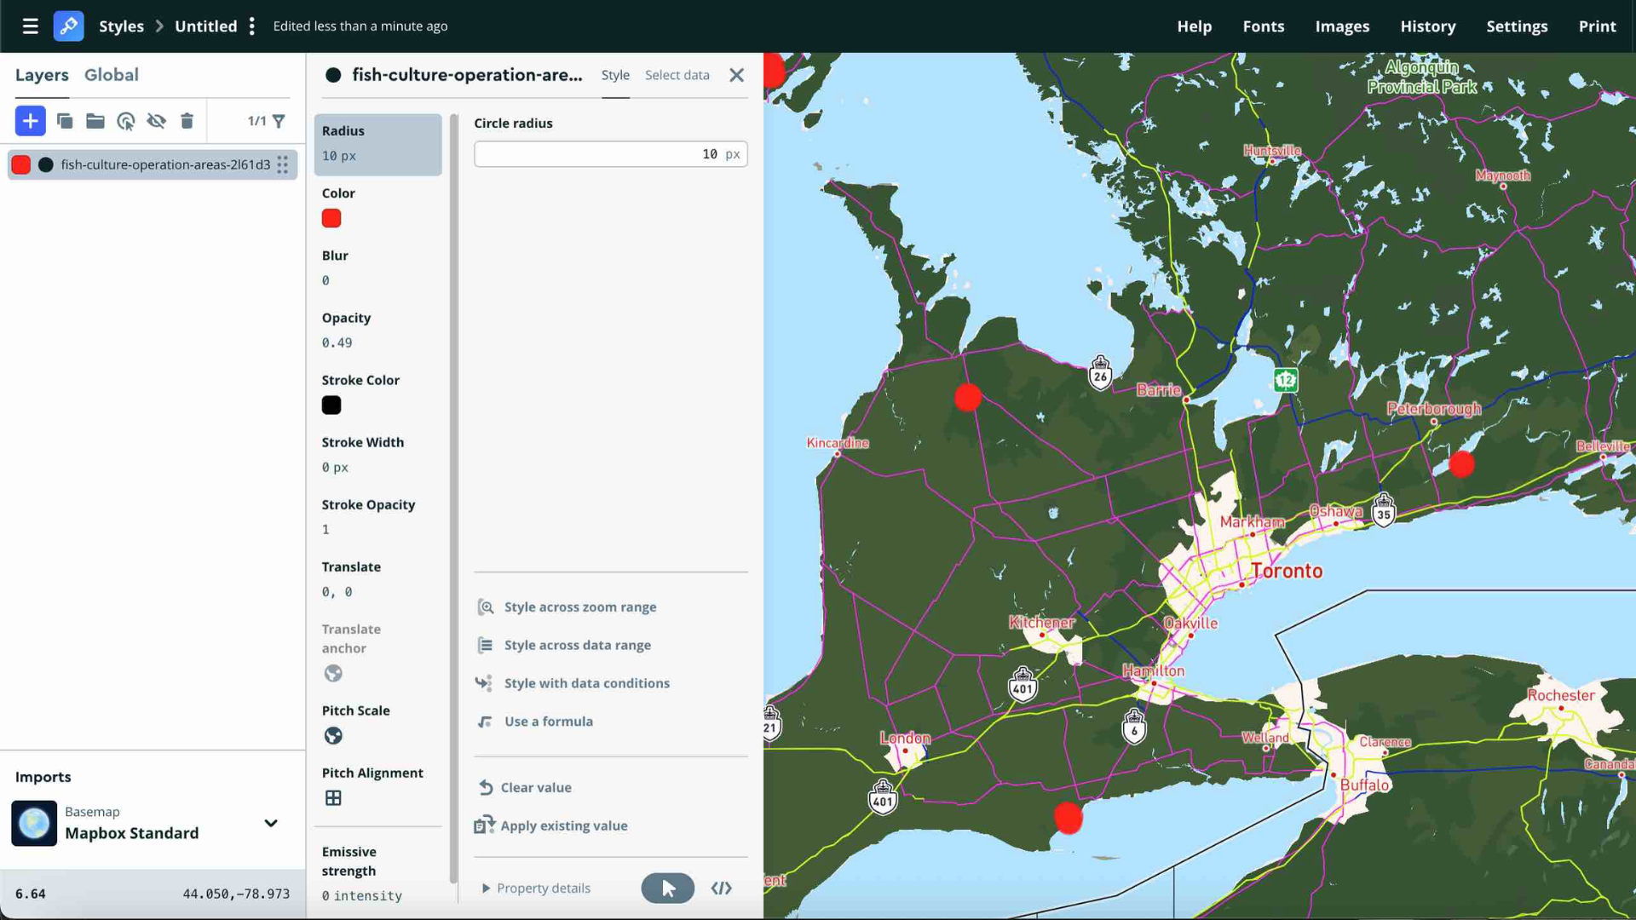This screenshot has height=920, width=1636.
Task: Click Style with data conditions
Action: 585,682
